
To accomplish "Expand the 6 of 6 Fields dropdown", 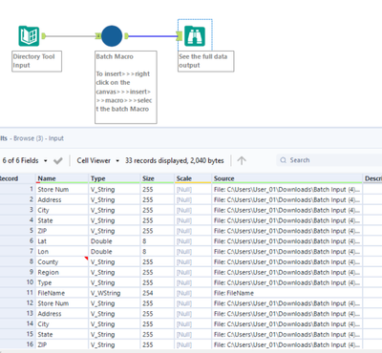I will [45, 161].
